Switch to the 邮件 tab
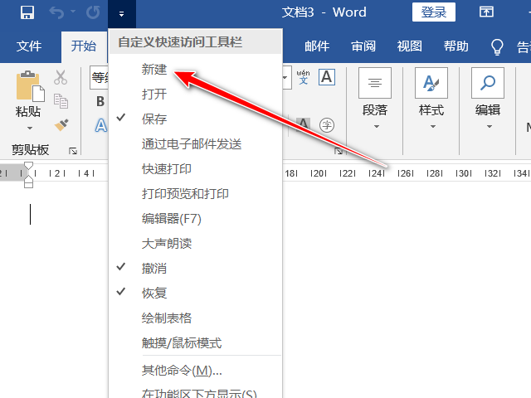Viewport: 531px width, 398px height. tap(317, 46)
